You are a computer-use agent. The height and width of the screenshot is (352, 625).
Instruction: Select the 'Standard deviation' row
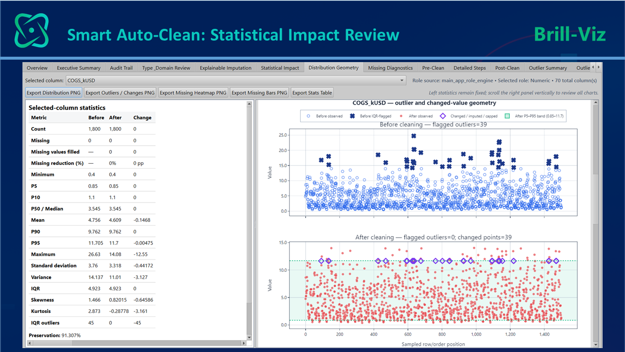pyautogui.click(x=92, y=266)
